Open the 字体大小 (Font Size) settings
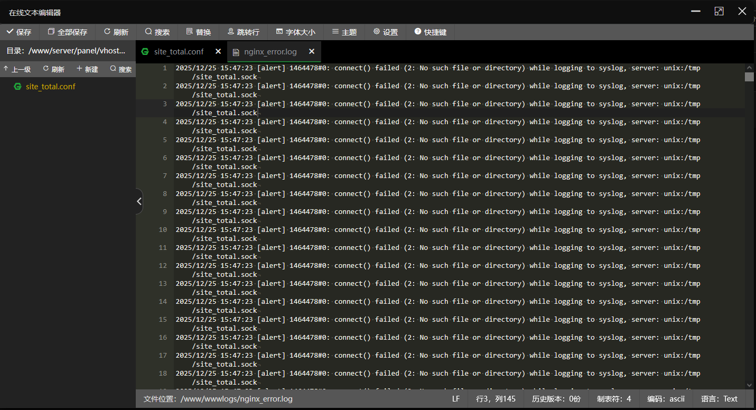The image size is (756, 410). (295, 32)
